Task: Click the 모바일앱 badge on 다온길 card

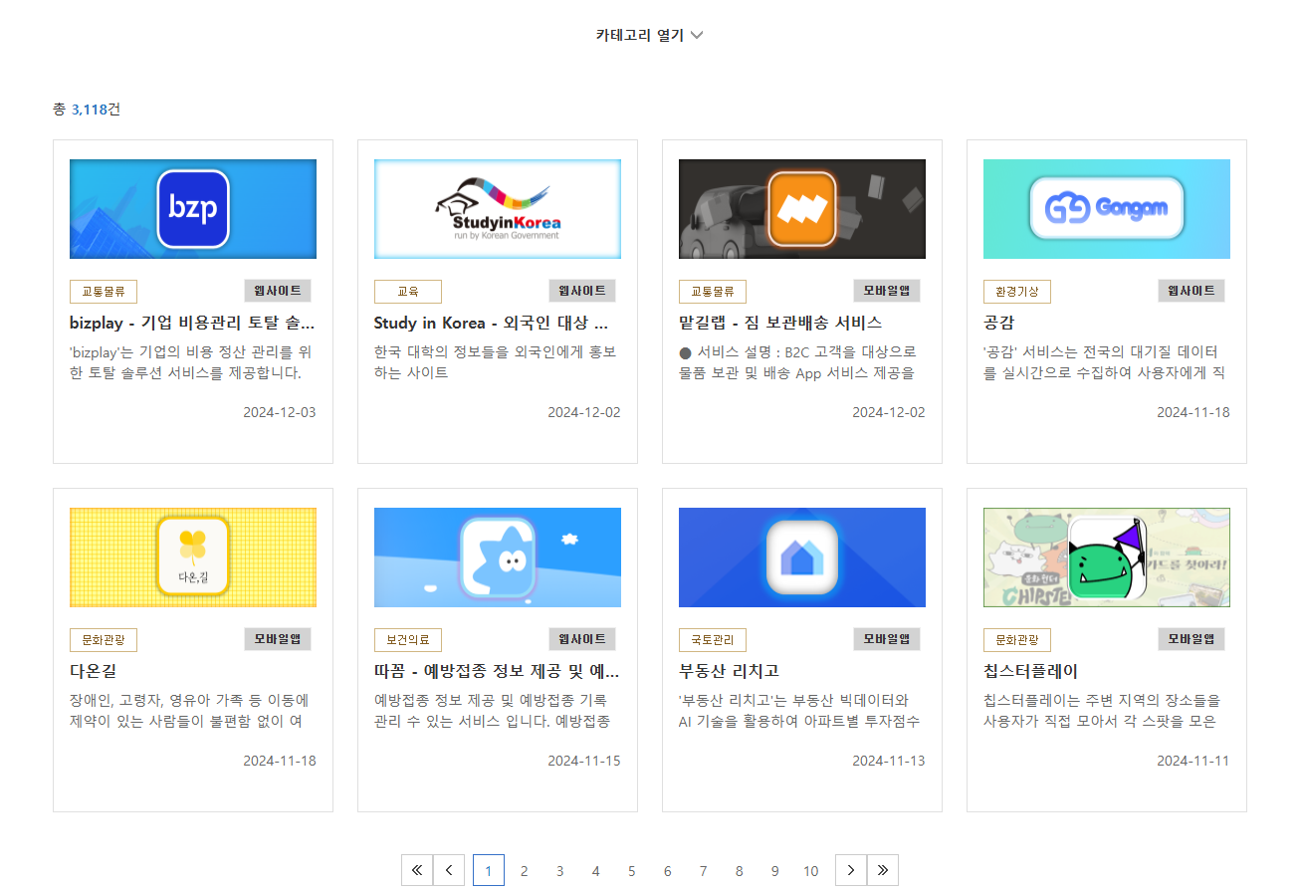Action: click(x=278, y=639)
